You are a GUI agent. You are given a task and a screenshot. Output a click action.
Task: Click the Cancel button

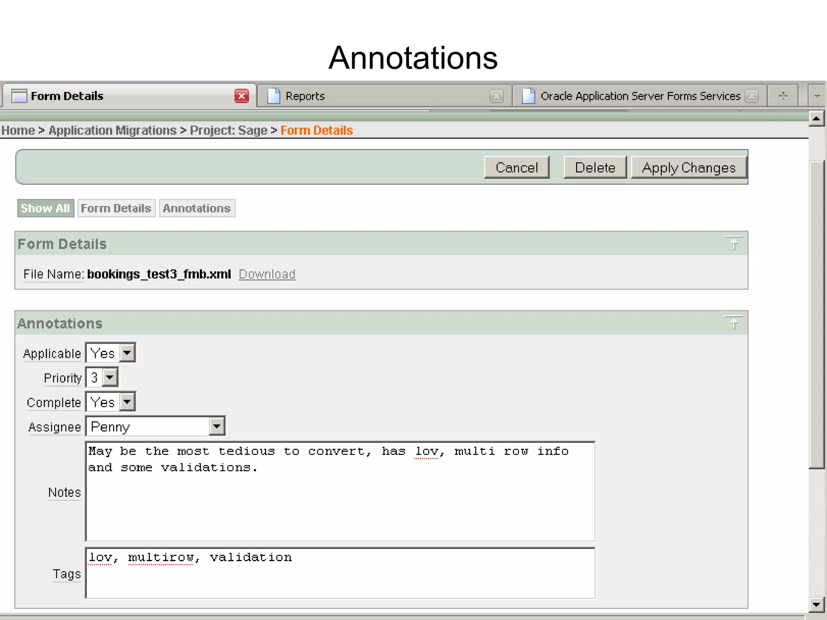(517, 168)
